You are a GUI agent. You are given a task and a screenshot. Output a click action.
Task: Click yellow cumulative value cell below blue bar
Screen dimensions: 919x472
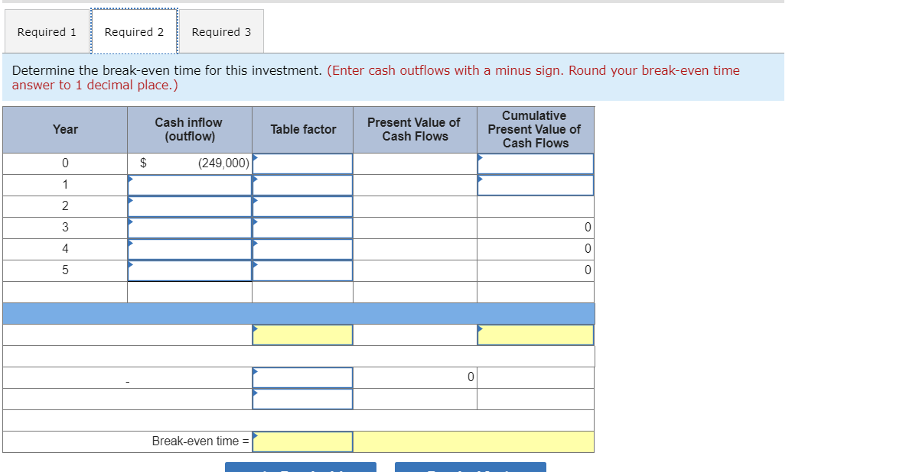click(x=536, y=335)
